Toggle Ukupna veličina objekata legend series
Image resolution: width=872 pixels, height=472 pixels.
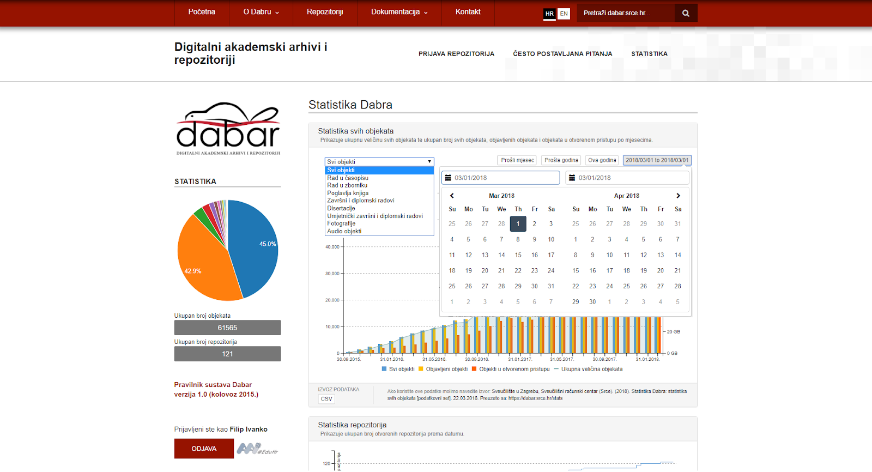point(589,369)
